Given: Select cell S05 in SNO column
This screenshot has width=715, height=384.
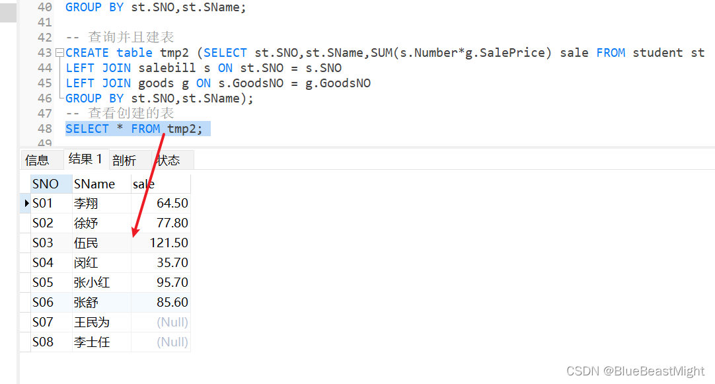Looking at the screenshot, I should point(52,283).
